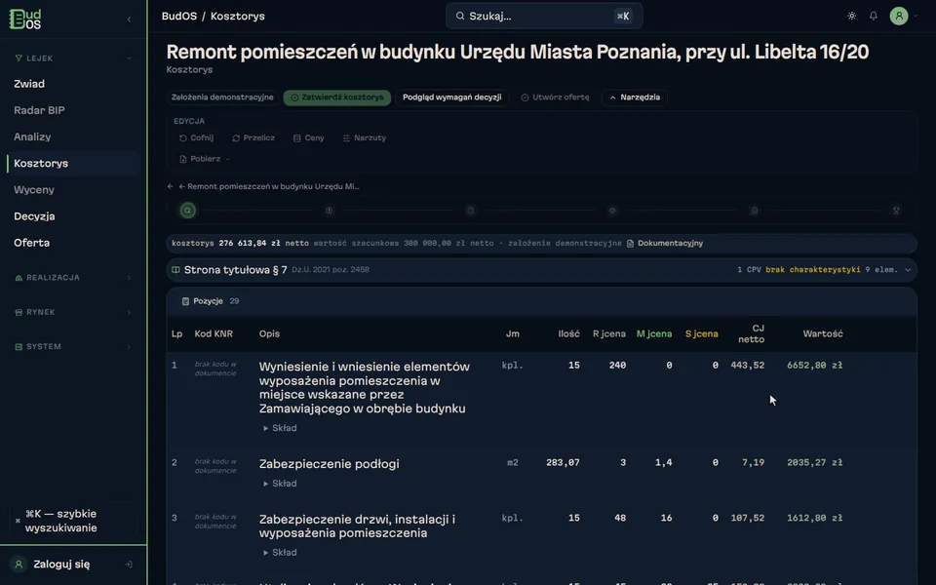Click R jcena 240 in row 1
Screen dimensions: 936x585
(617, 366)
